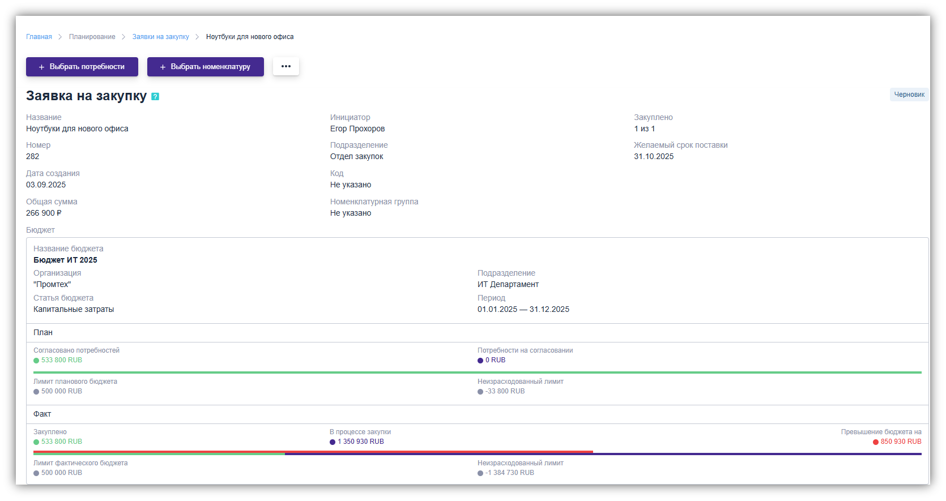
Task: Click gray dot next to -1 384 730 RUB
Action: pos(480,473)
